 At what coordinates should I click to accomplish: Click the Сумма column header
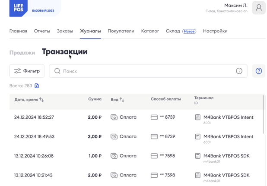pyautogui.click(x=95, y=99)
